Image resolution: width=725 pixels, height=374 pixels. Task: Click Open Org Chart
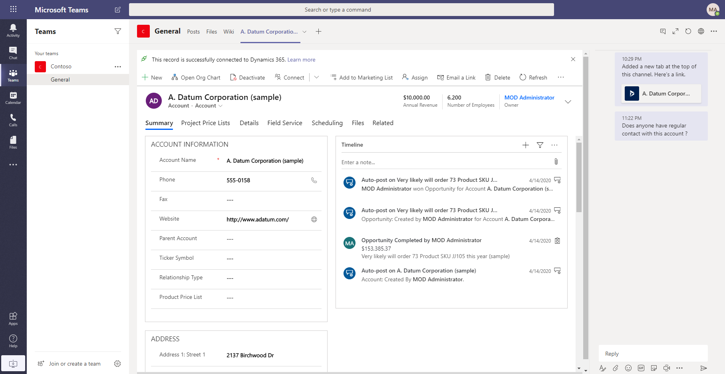tap(196, 78)
